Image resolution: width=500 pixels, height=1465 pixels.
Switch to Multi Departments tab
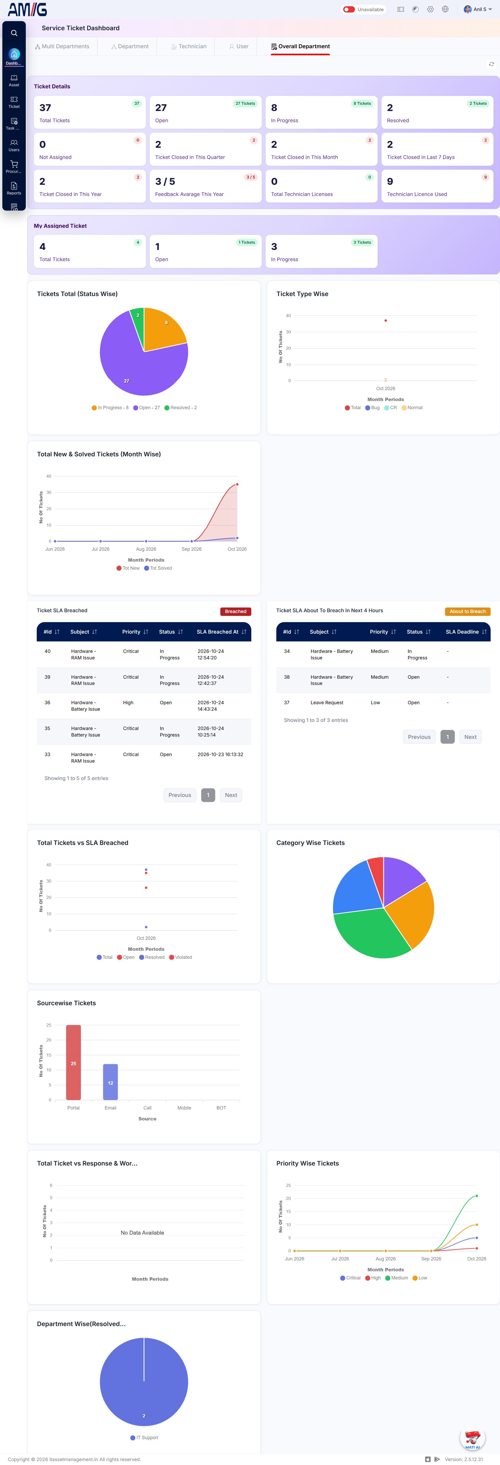(x=62, y=47)
